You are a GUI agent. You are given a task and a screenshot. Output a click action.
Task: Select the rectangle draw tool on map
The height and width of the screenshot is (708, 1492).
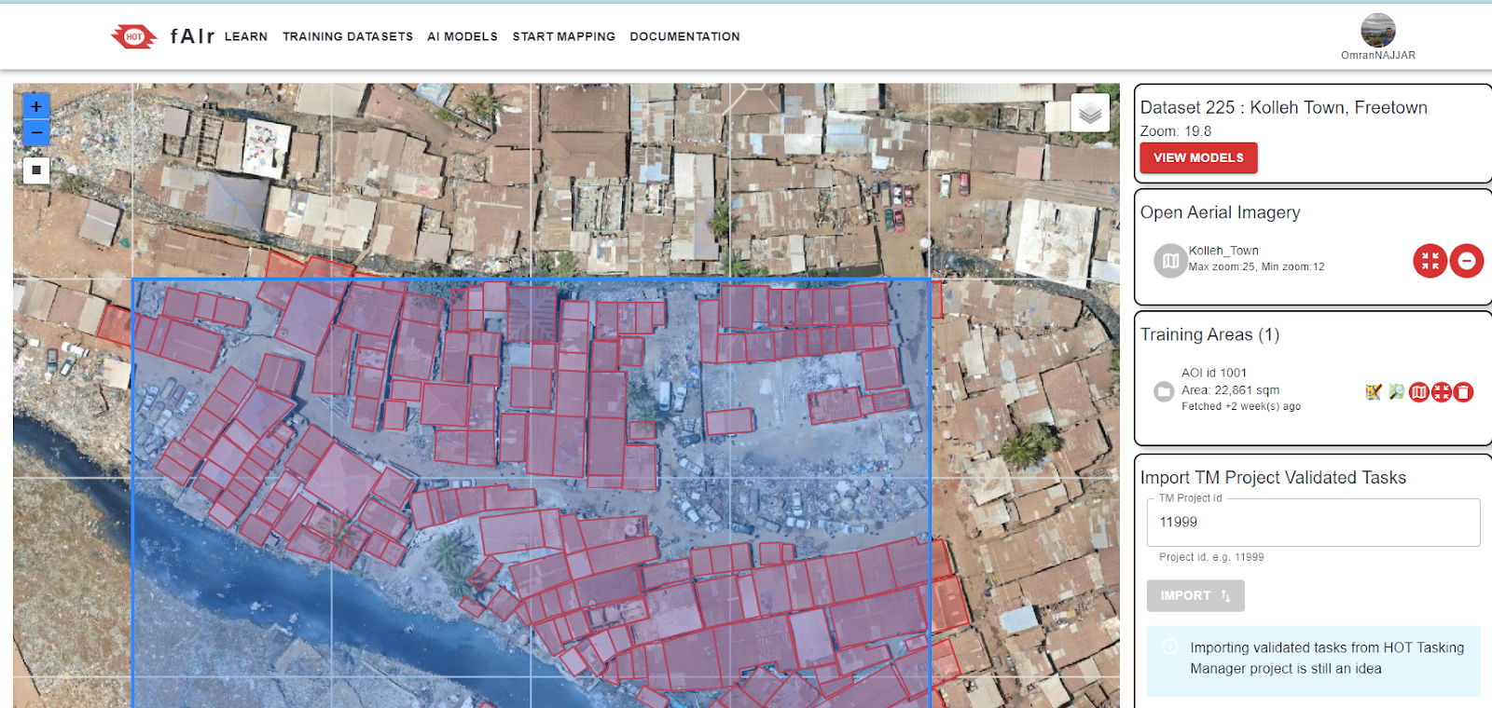tap(36, 170)
